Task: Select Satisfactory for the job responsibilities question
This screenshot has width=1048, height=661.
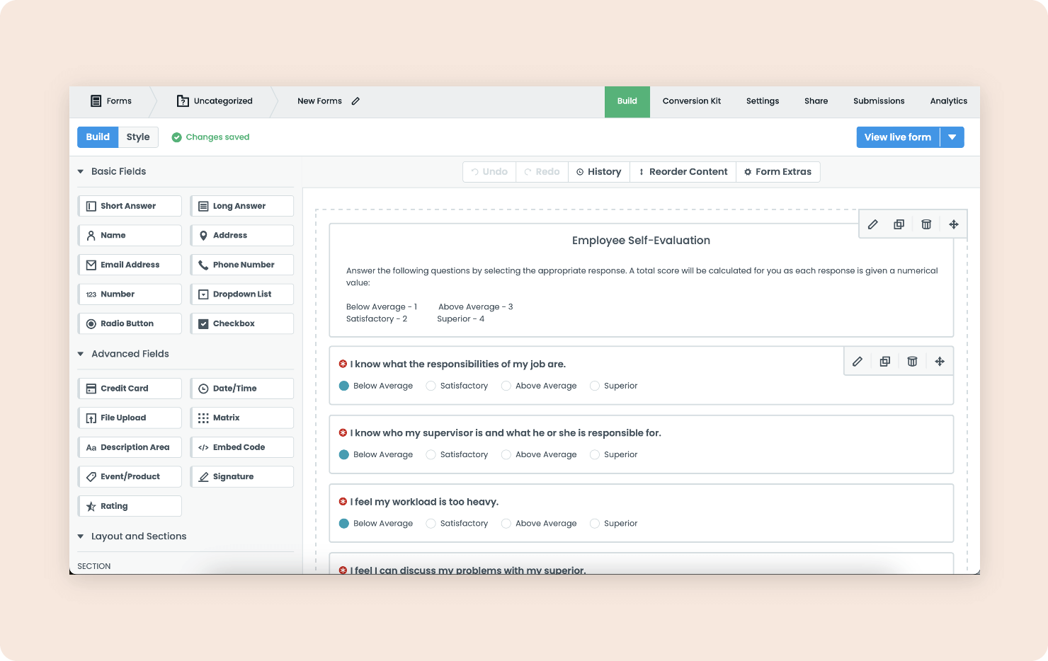Action: pyautogui.click(x=431, y=386)
